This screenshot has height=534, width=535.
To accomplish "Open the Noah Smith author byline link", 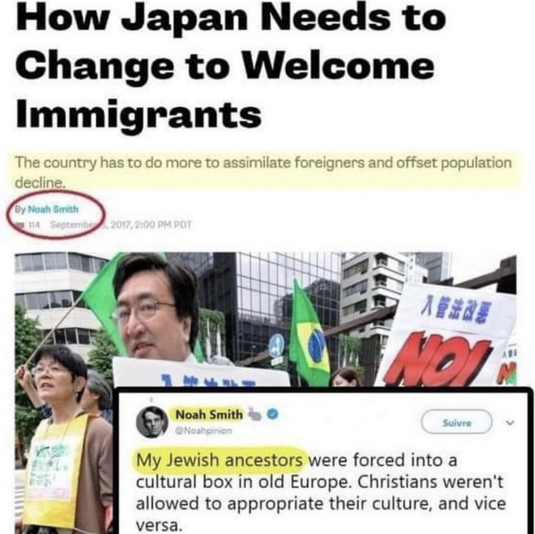I will pyautogui.click(x=53, y=209).
